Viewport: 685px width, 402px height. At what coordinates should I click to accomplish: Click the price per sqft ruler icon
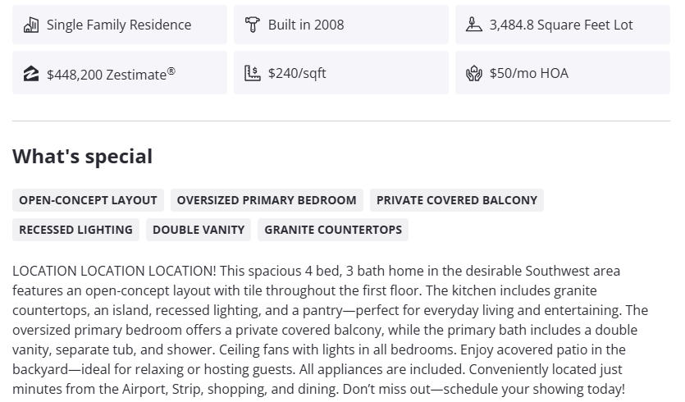tap(253, 73)
